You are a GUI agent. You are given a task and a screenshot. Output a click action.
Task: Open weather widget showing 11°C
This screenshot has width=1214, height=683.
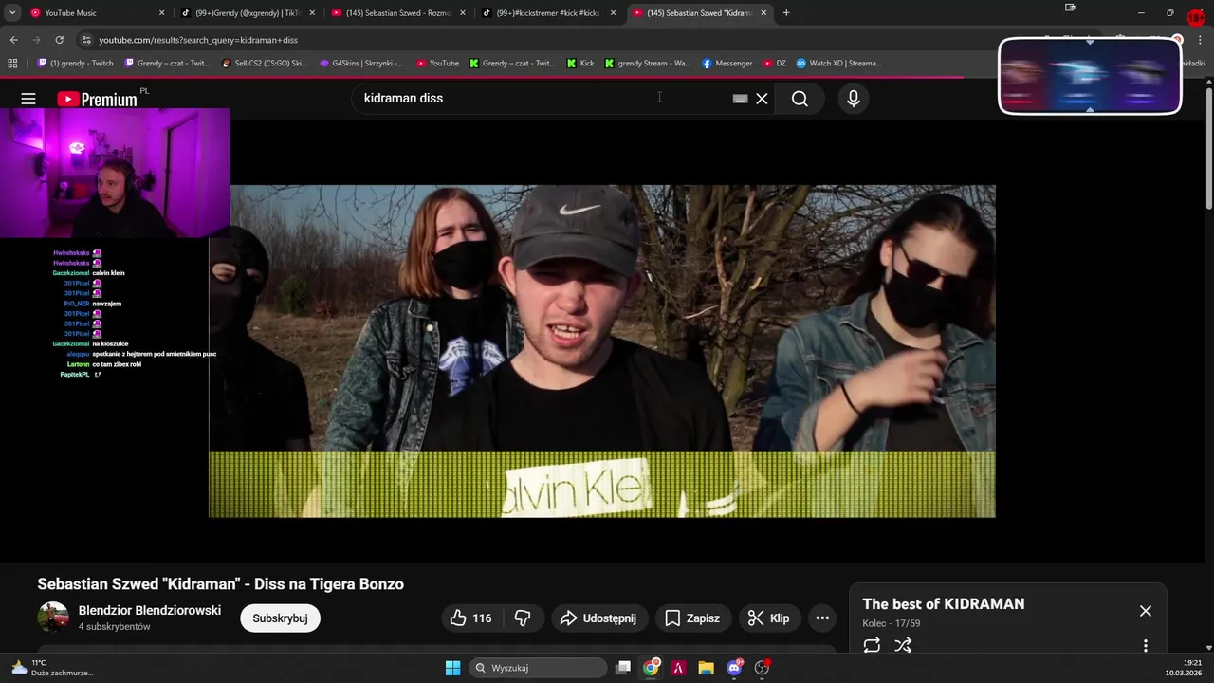(x=52, y=668)
